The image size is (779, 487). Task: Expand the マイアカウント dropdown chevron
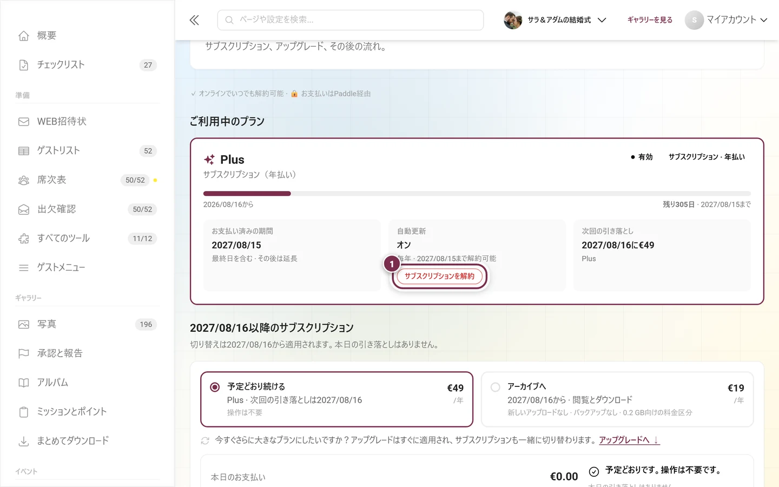(x=764, y=20)
